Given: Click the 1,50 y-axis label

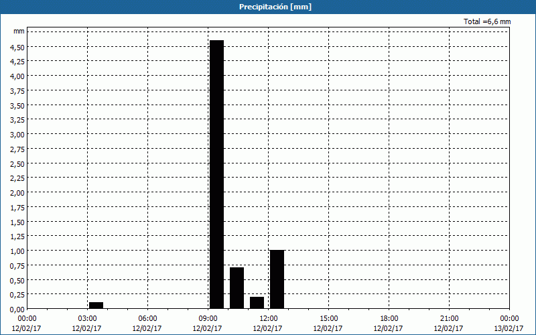Looking at the screenshot, I should 17,222.
